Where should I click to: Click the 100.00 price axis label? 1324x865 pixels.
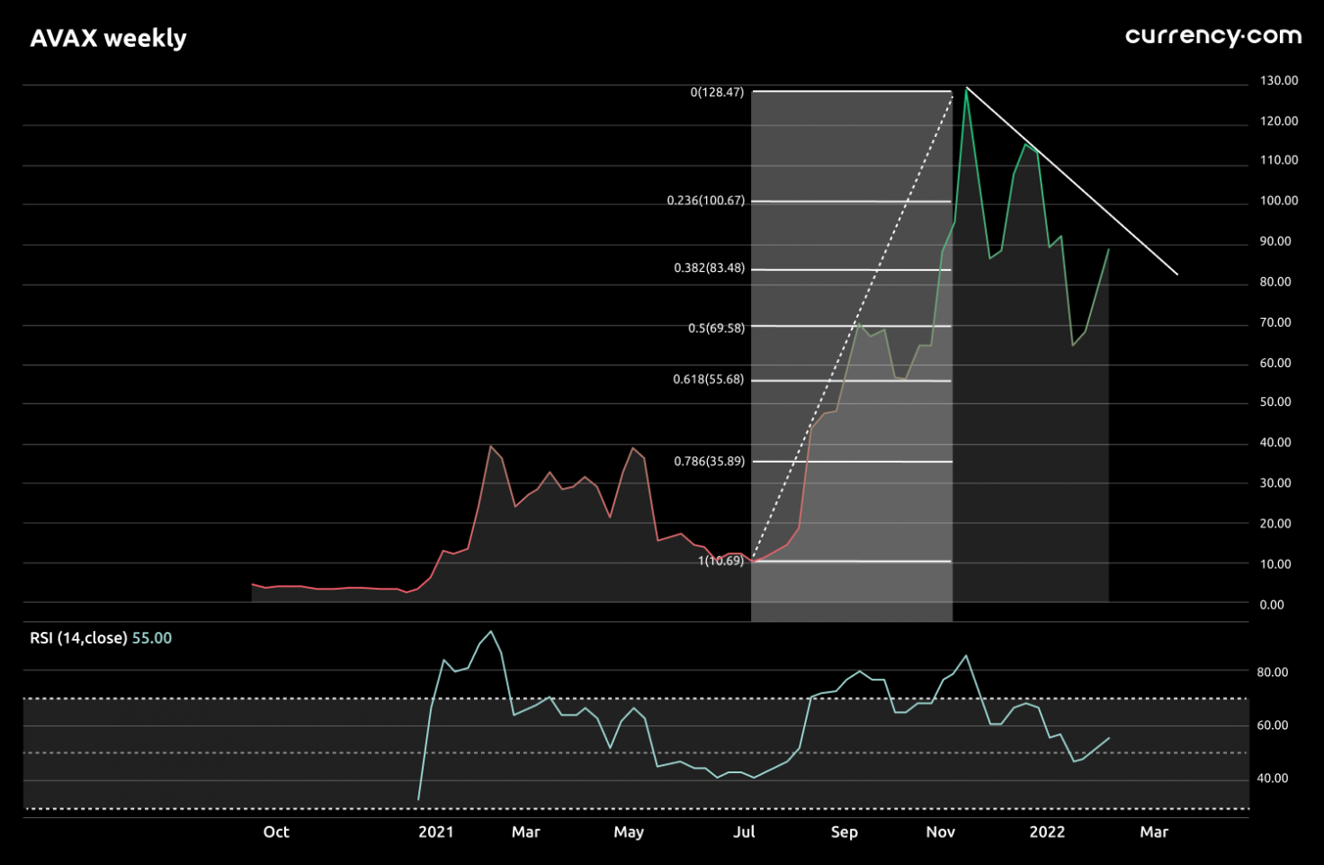(1278, 200)
